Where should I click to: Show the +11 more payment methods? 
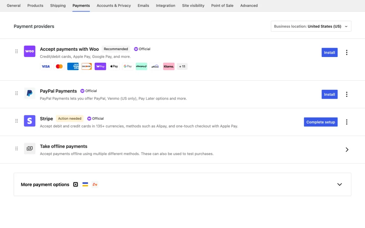pos(182,66)
